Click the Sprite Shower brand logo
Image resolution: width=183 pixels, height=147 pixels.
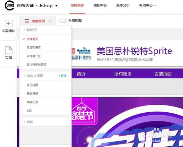tap(84, 51)
